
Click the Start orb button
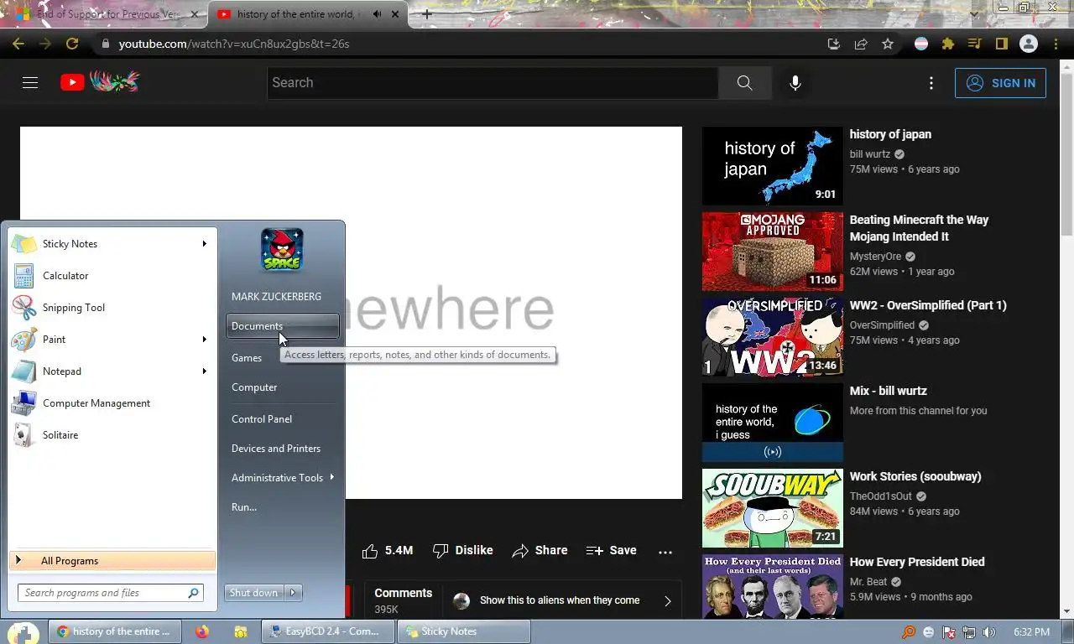click(23, 632)
